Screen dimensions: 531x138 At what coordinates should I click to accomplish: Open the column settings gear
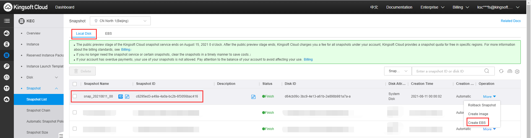(x=517, y=71)
